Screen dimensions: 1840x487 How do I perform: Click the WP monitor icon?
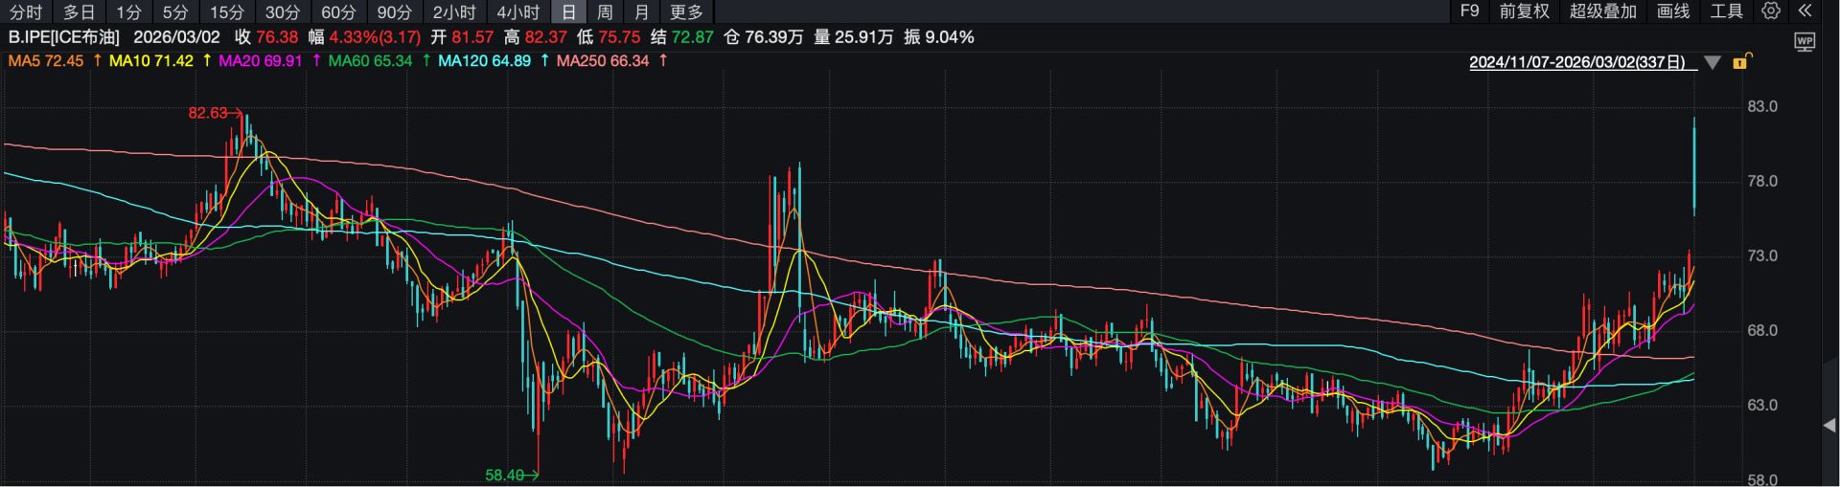[1805, 42]
